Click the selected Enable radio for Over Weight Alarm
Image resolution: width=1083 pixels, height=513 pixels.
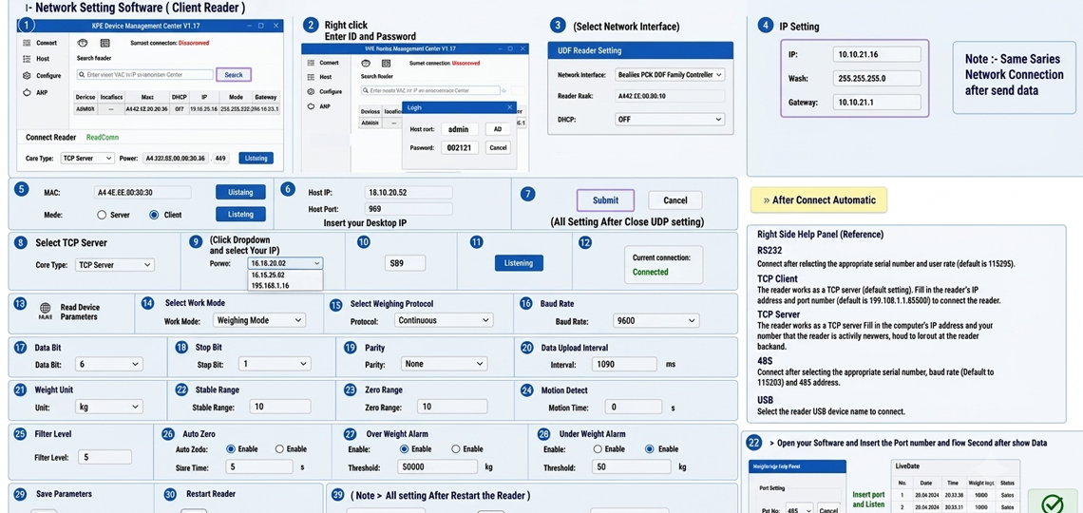404,448
